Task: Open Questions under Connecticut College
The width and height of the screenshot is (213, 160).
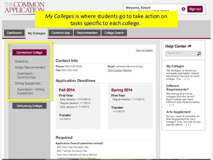Action: 22,61
